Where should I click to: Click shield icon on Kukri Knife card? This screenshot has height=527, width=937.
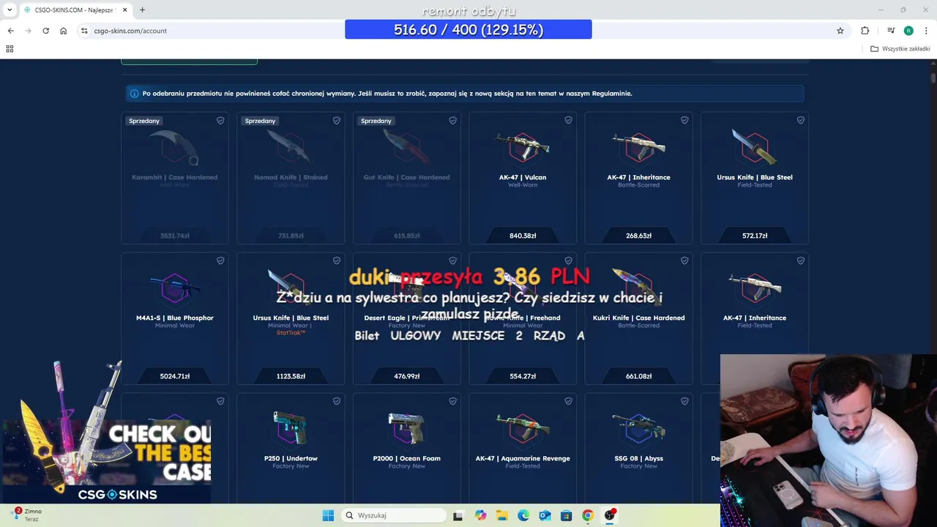coord(684,261)
